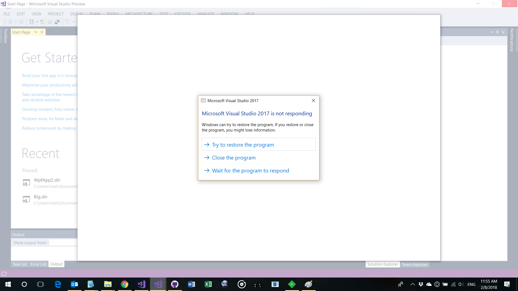Close the not responding dialog with X
518x291 pixels.
coord(313,101)
